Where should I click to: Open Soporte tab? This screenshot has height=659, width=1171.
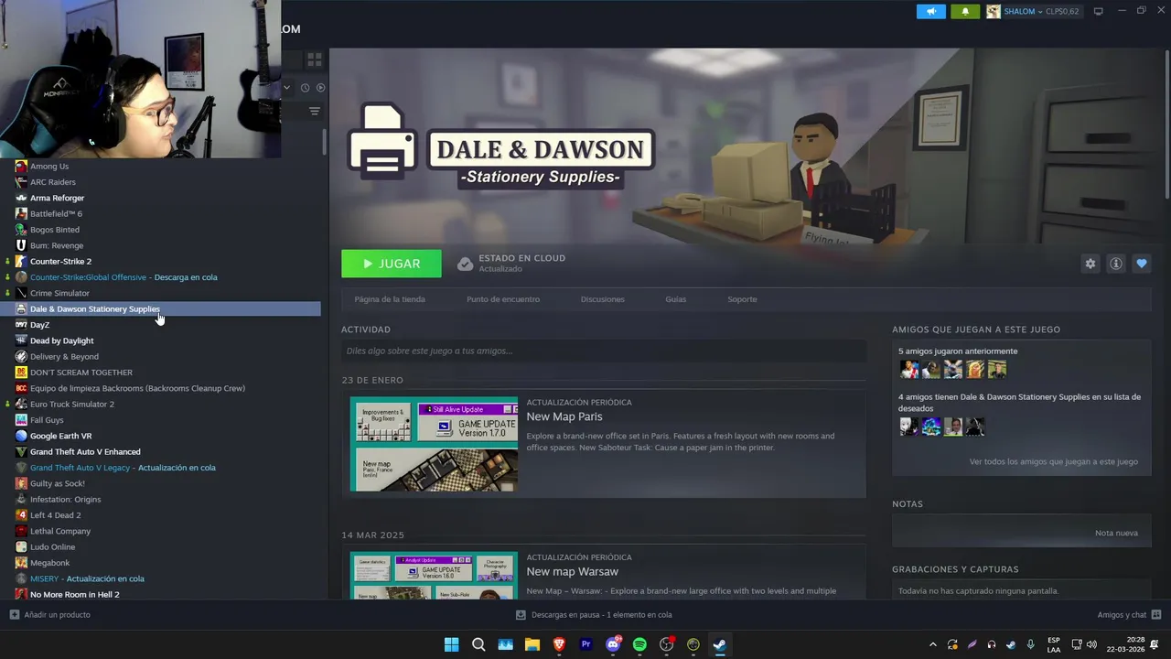point(742,299)
